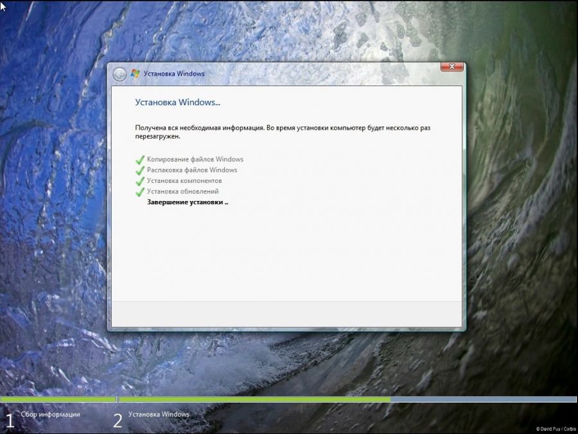This screenshot has width=578, height=434.
Task: Click the 'Установка Windows' title bar text
Action: click(174, 74)
